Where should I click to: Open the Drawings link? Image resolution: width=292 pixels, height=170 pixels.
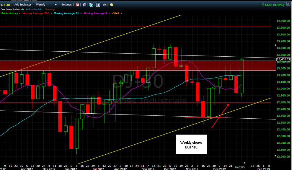coord(50,9)
